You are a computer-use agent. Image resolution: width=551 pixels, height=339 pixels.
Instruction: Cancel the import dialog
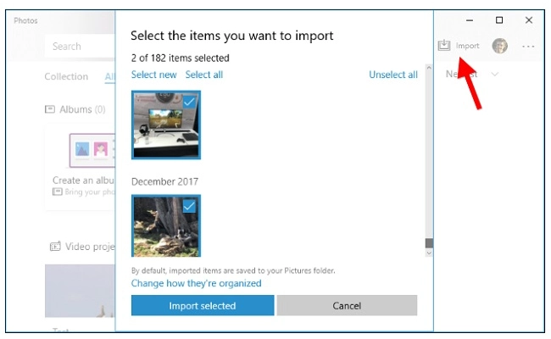coord(347,306)
